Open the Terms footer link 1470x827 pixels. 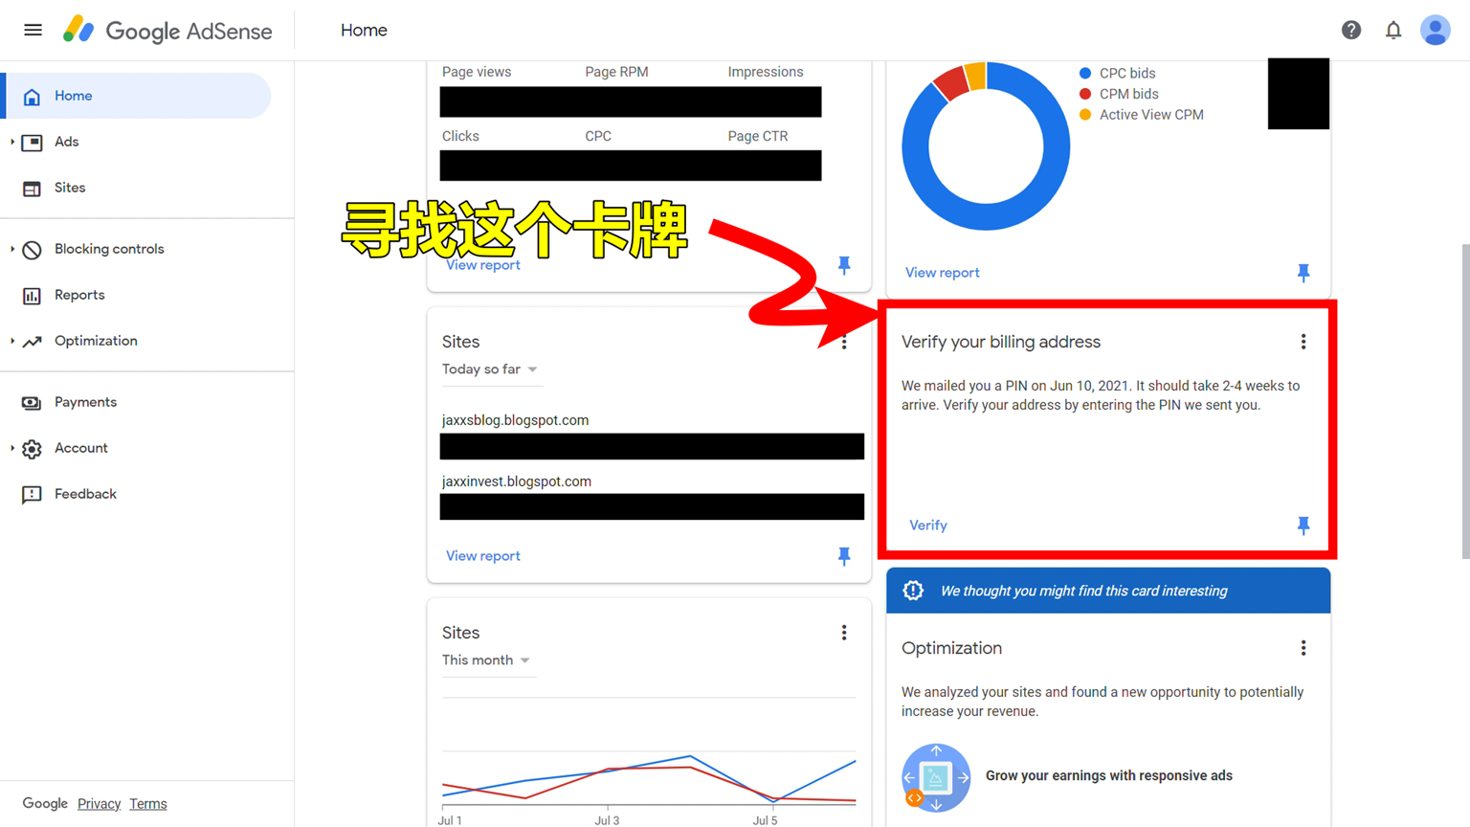pos(148,804)
